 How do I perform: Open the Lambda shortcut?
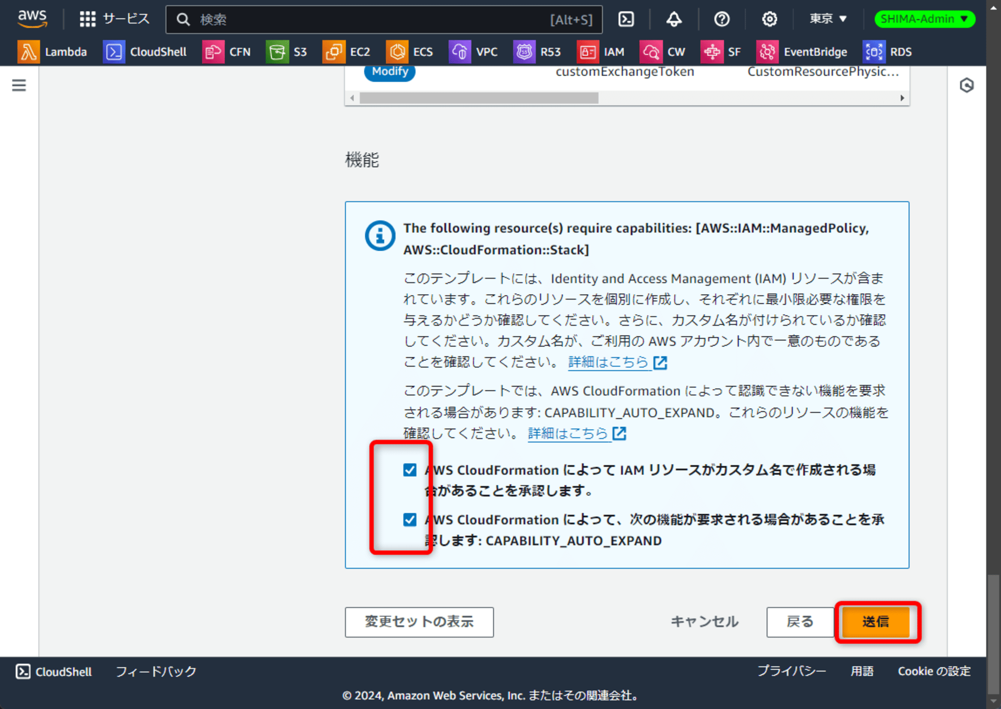coord(52,52)
